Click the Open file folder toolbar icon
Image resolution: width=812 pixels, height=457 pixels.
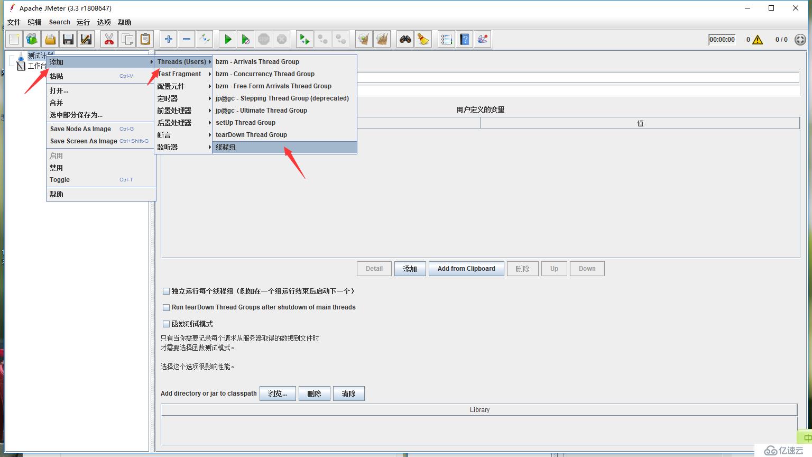tap(50, 39)
